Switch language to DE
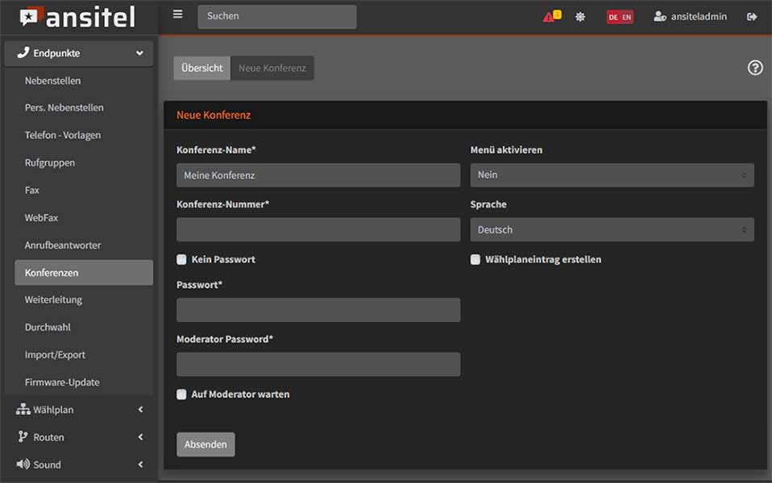The width and height of the screenshot is (772, 483). [x=613, y=17]
